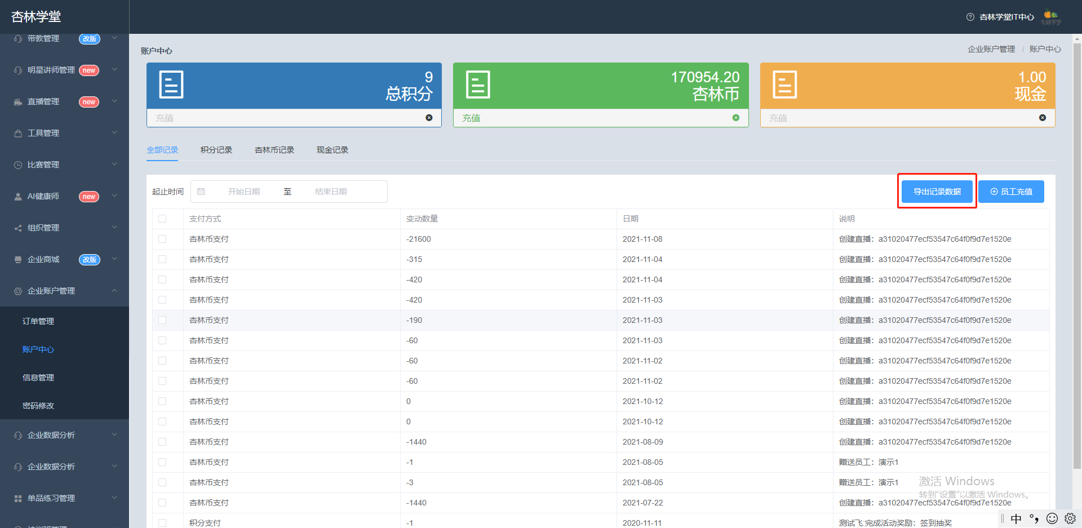This screenshot has height=528, width=1082.
Task: Collapse 企业账户管理 menu chevron
Action: click(114, 291)
